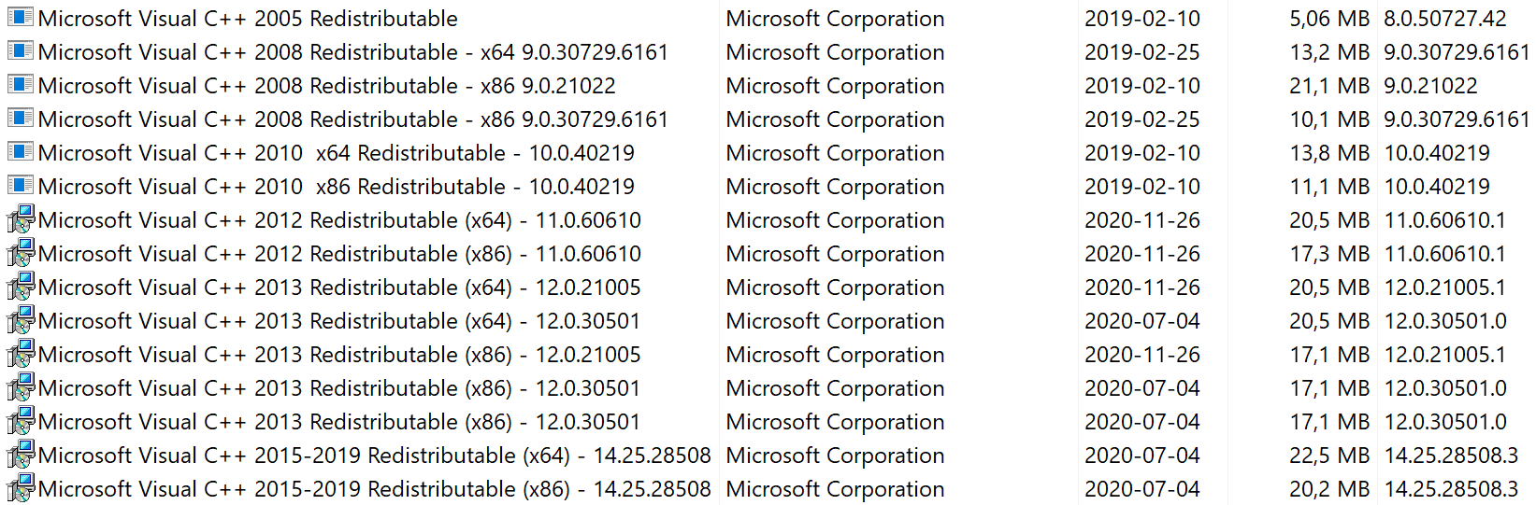This screenshot has height=505, width=1536.
Task: Click installer icon of 2013 (x64) 12.0.21005
Action: pyautogui.click(x=20, y=288)
